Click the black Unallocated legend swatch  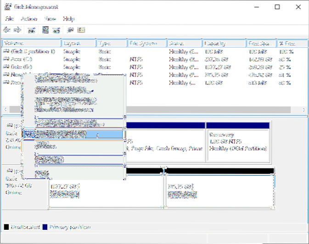(6, 227)
